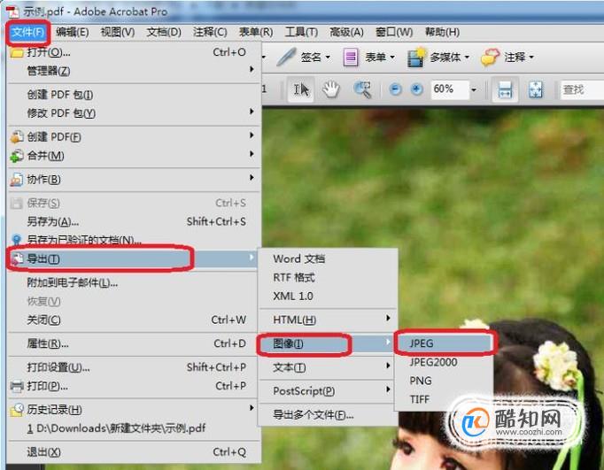Choose 创建 PDF 包(I)
This screenshot has width=604, height=470.
(x=134, y=95)
